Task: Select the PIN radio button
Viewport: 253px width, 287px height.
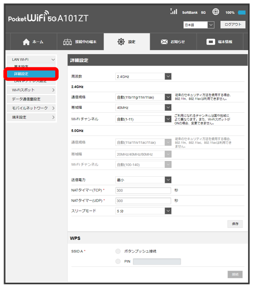Action: coord(118,261)
